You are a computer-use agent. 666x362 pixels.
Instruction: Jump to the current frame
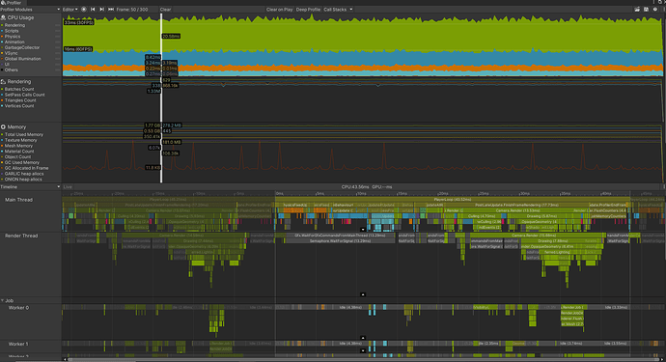point(111,10)
